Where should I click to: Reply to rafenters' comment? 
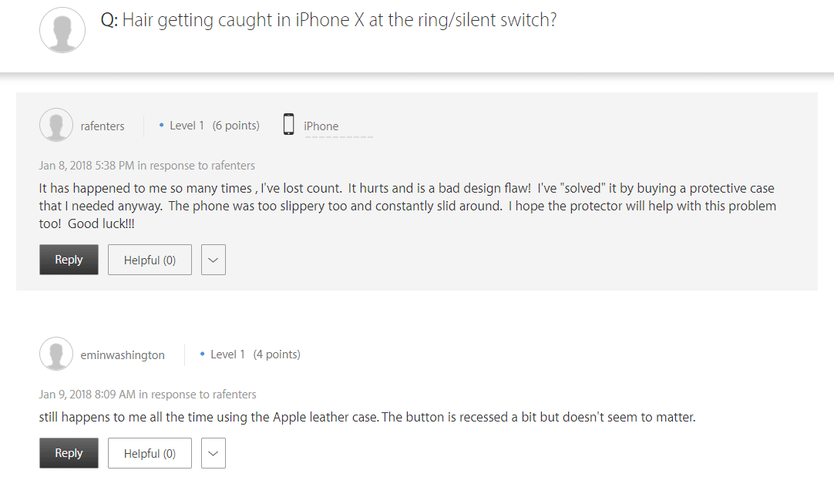pos(69,260)
